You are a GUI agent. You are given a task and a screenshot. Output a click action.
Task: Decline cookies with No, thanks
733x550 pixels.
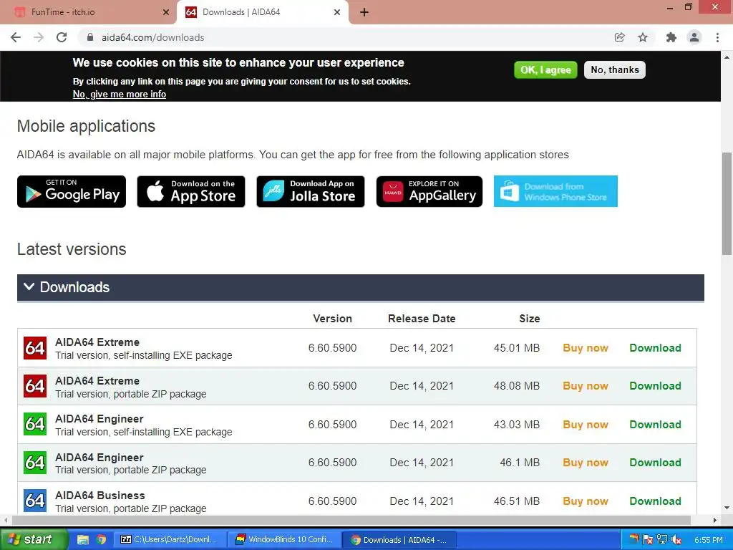coord(615,70)
